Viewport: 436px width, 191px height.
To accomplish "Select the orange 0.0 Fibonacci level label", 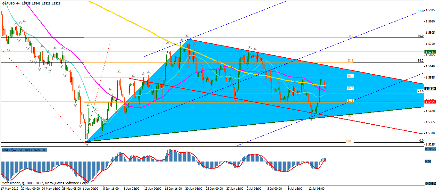I will (x=351, y=36).
